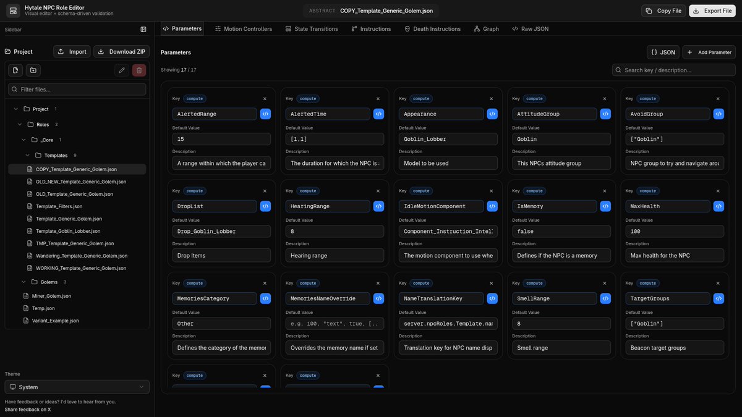Toggle the compute badge on Appearance
The height and width of the screenshot is (417, 742).
[x=420, y=98]
